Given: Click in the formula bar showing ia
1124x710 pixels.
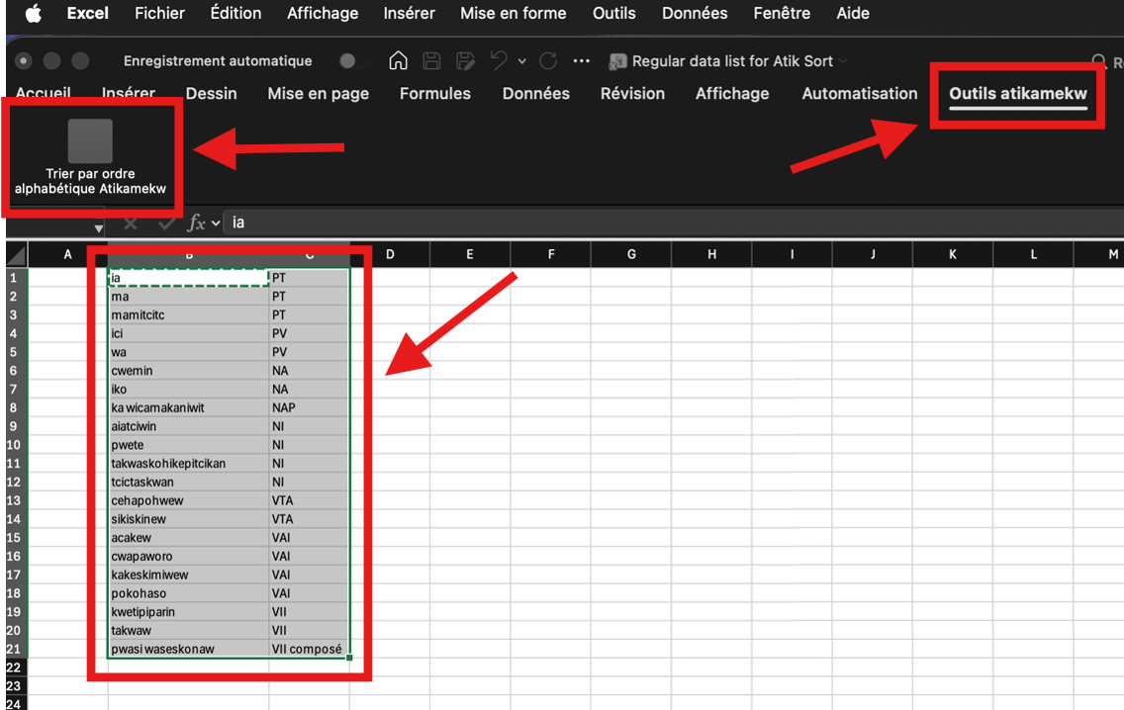Looking at the screenshot, I should (x=673, y=222).
